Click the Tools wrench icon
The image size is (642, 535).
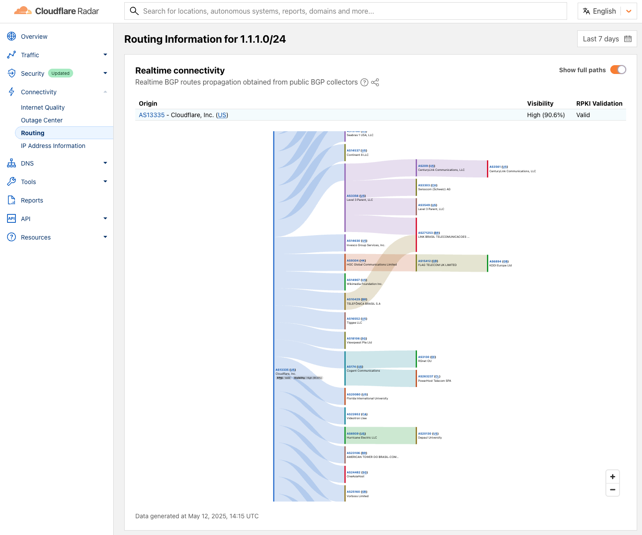[11, 182]
